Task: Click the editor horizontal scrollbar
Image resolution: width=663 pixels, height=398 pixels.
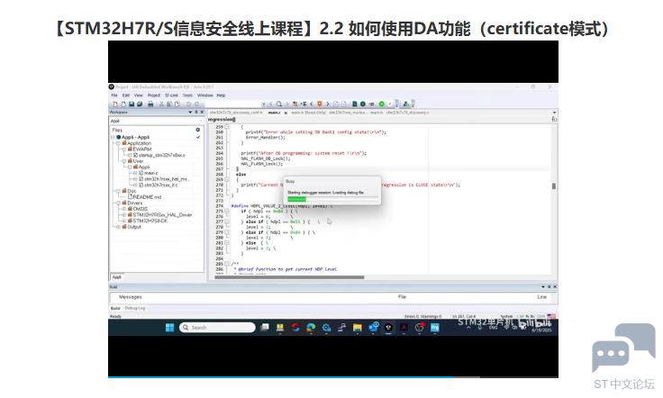Action: point(289,277)
